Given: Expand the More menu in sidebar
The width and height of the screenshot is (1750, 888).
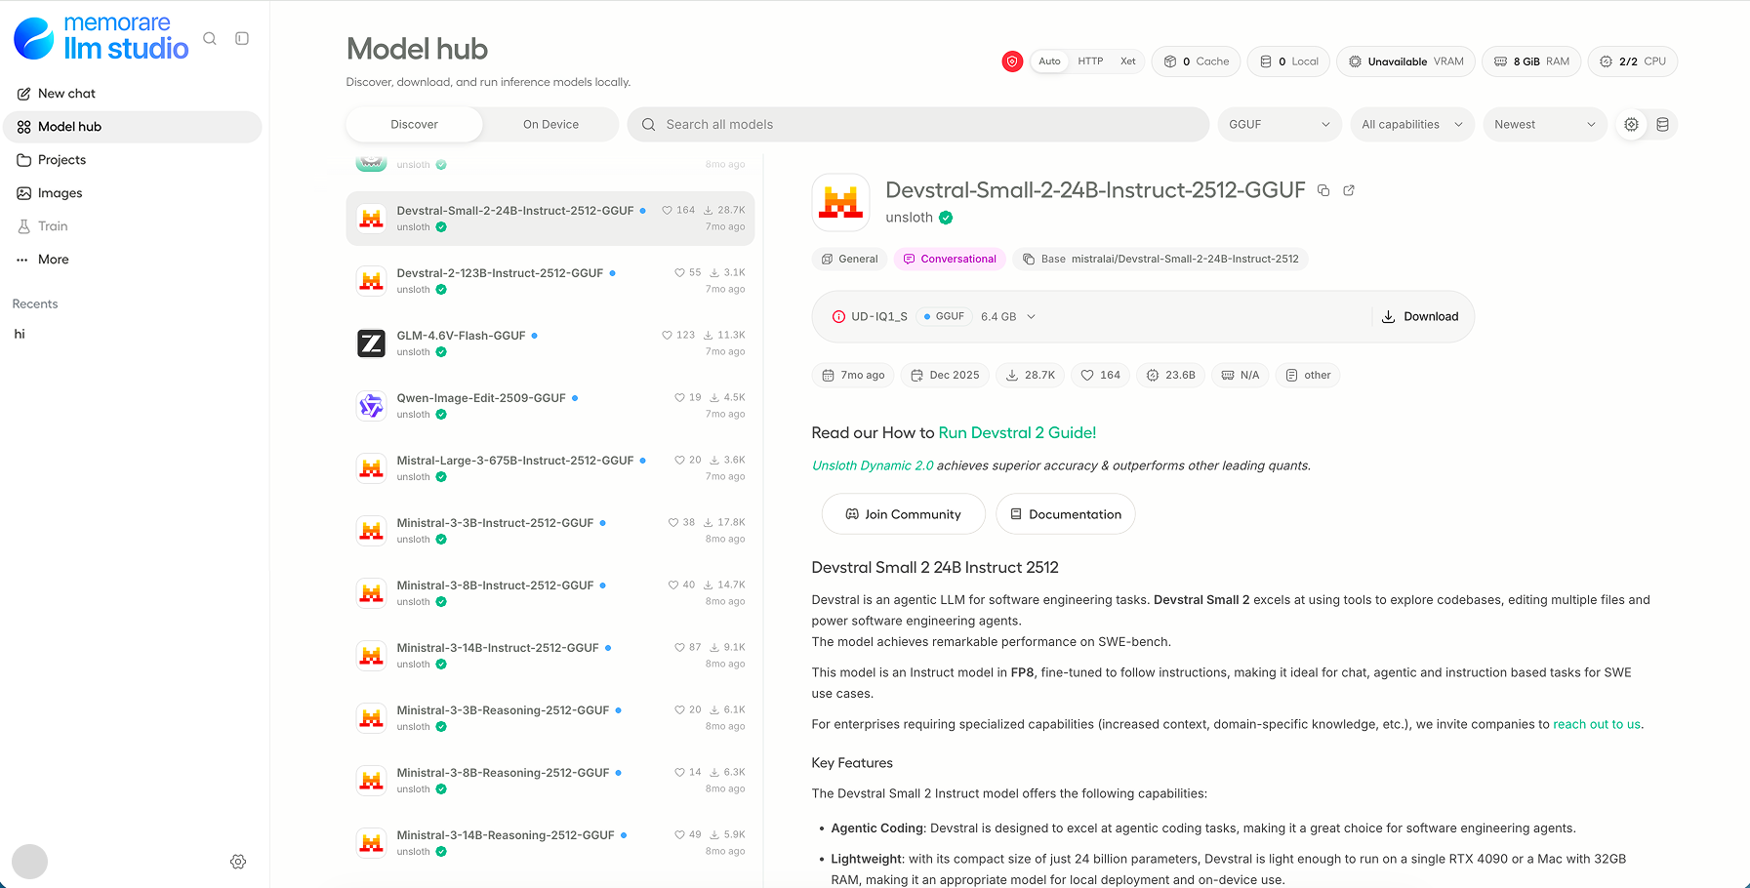Looking at the screenshot, I should click(x=133, y=260).
